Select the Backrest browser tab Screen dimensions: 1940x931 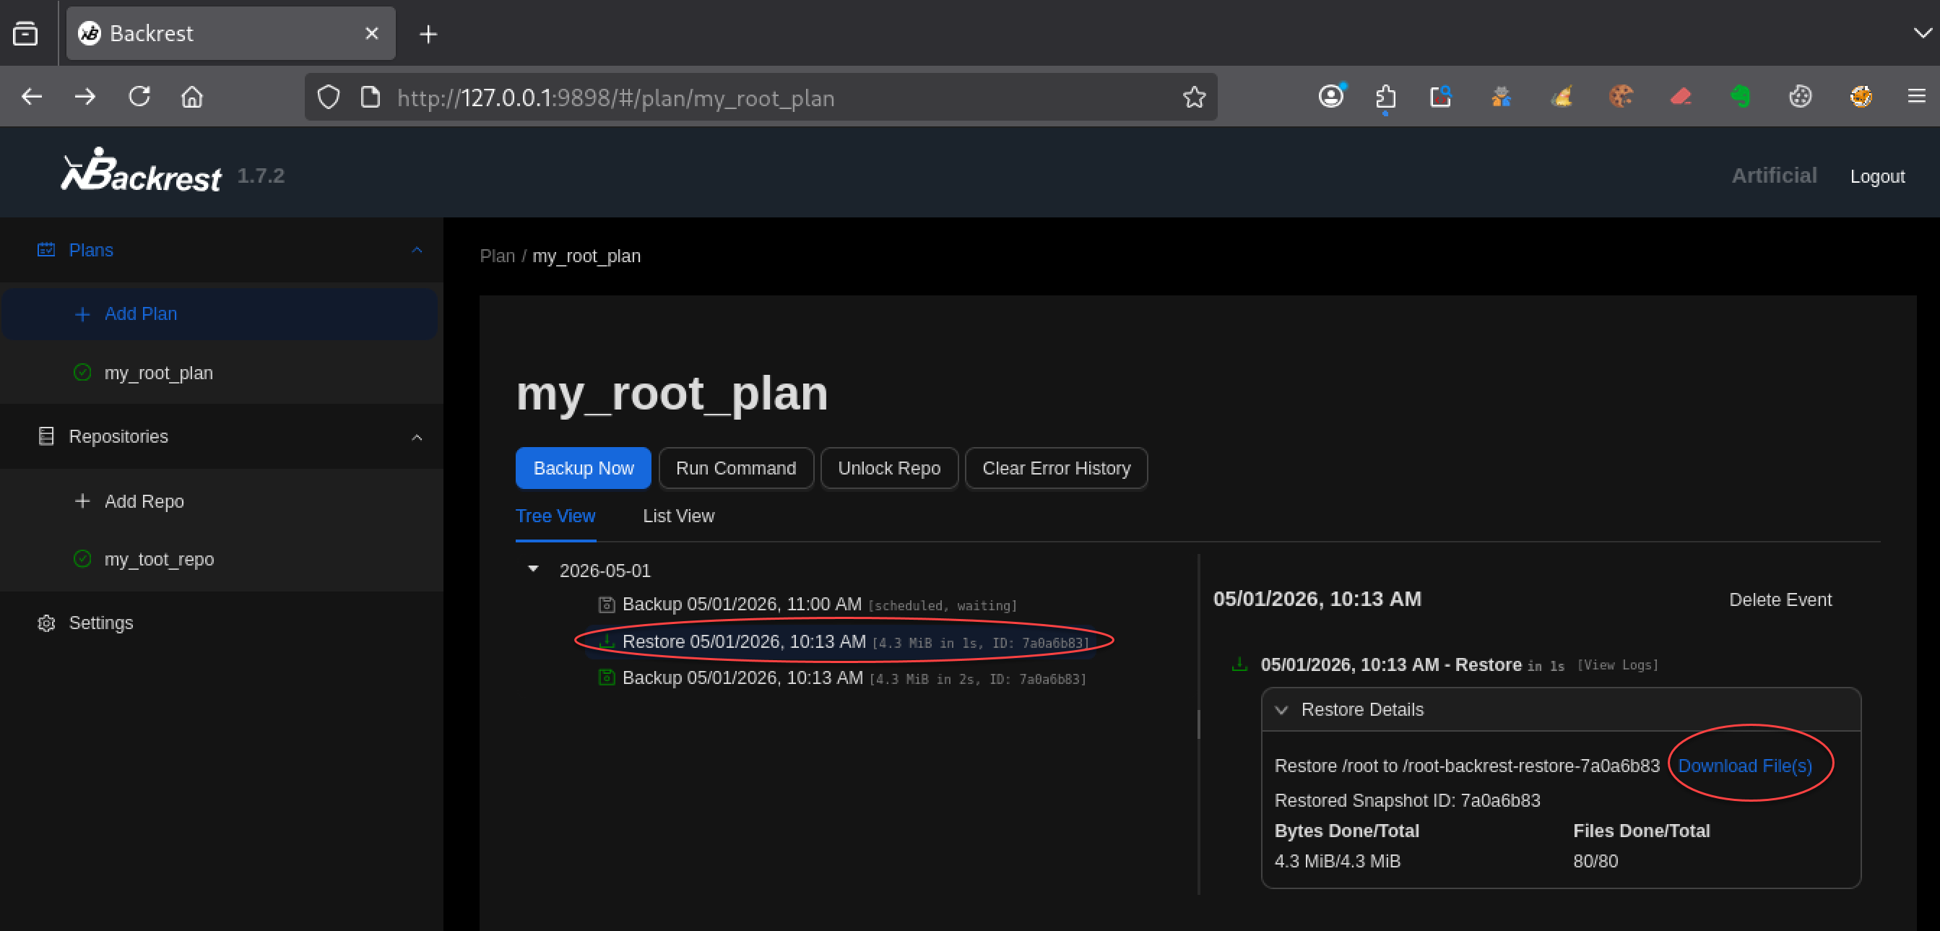click(230, 33)
